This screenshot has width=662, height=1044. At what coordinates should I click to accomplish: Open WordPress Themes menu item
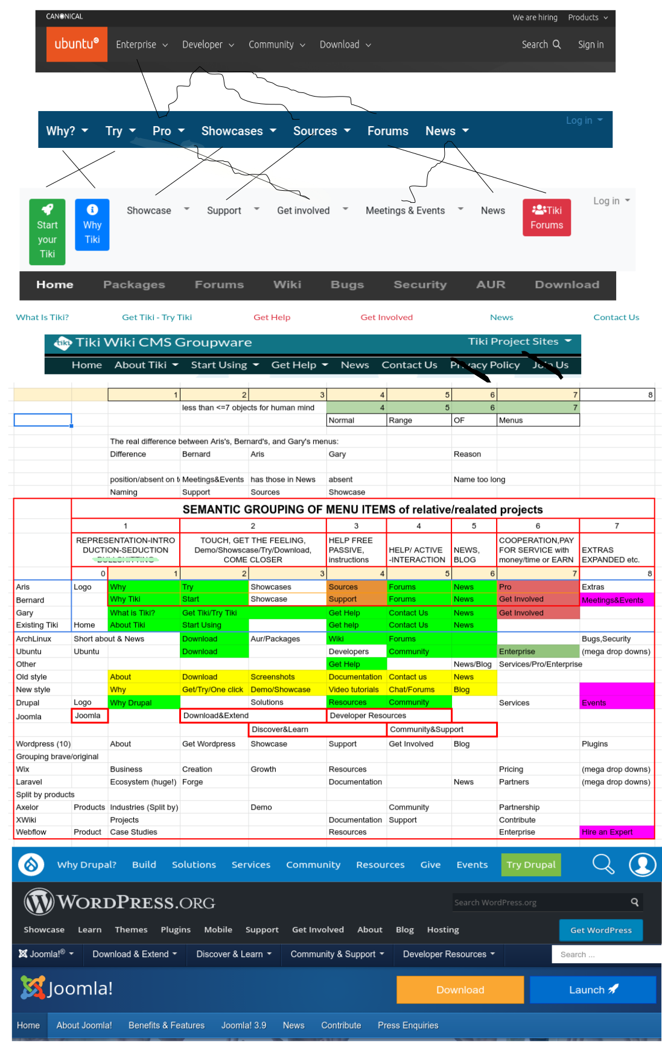131,930
